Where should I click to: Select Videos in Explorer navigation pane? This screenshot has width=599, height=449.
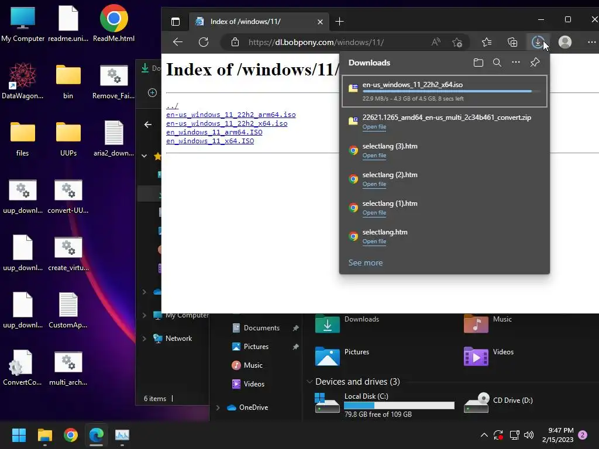point(254,384)
